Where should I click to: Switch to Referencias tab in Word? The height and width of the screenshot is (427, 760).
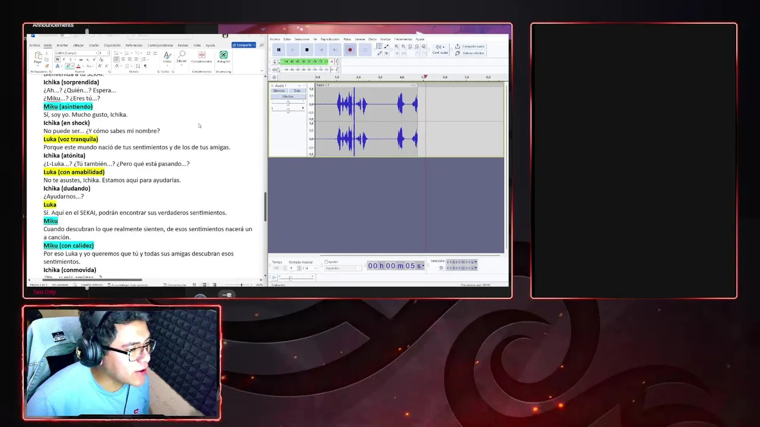134,45
